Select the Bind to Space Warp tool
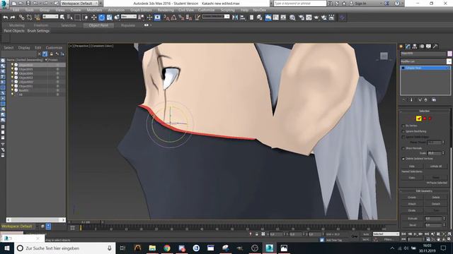The image size is (453, 254). 37,18
